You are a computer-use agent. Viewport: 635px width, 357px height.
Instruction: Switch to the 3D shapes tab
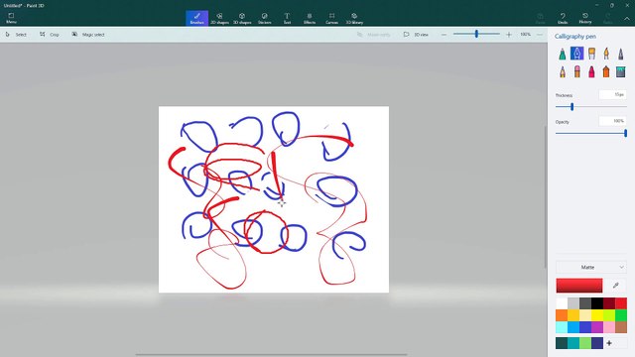[242, 18]
